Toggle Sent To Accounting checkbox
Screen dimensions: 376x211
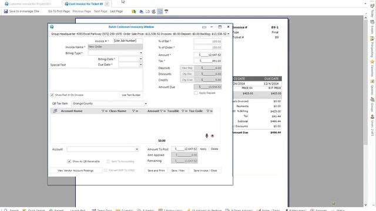point(108,161)
